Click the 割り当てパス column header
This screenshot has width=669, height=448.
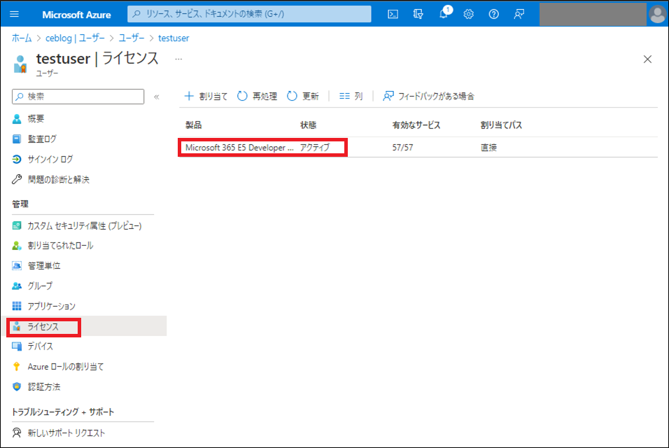point(501,125)
